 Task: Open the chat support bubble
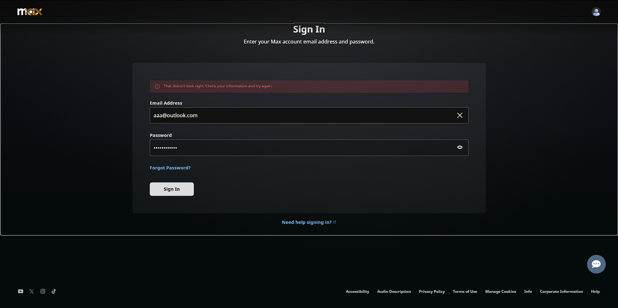point(596,264)
